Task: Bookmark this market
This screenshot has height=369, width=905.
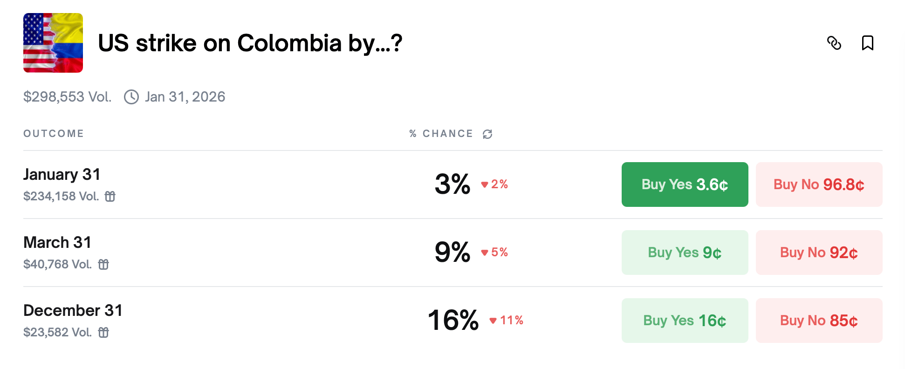Action: [x=868, y=43]
